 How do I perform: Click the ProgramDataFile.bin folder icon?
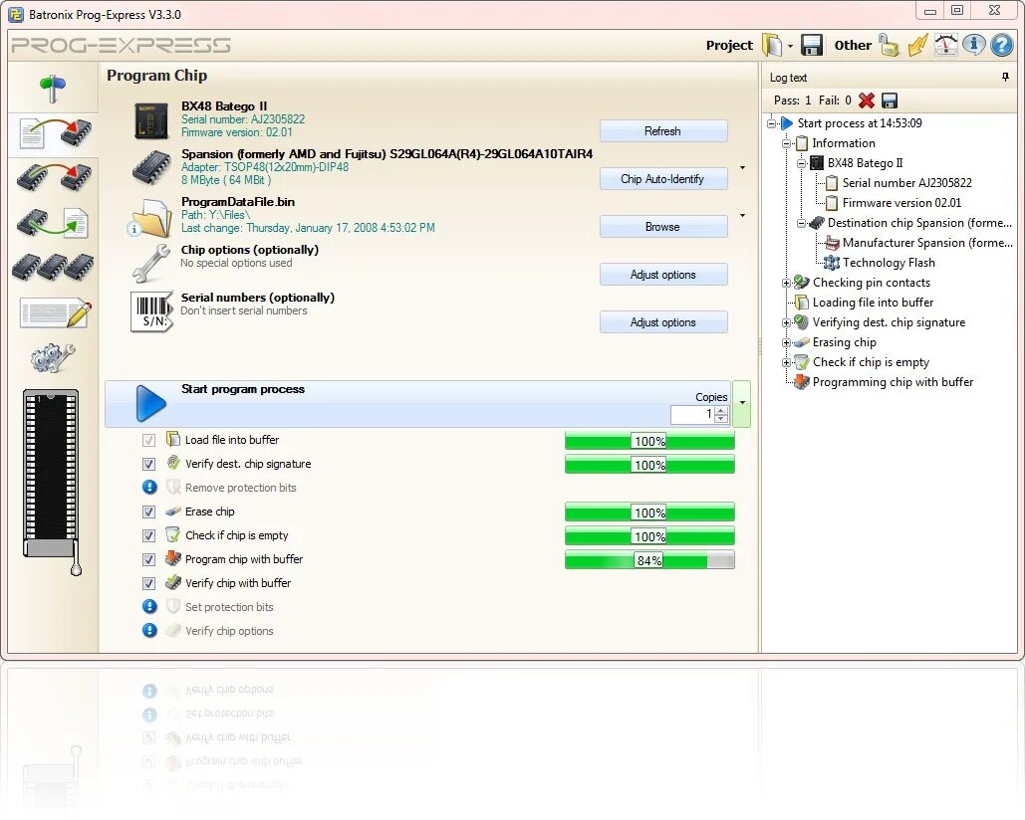pyautogui.click(x=149, y=217)
